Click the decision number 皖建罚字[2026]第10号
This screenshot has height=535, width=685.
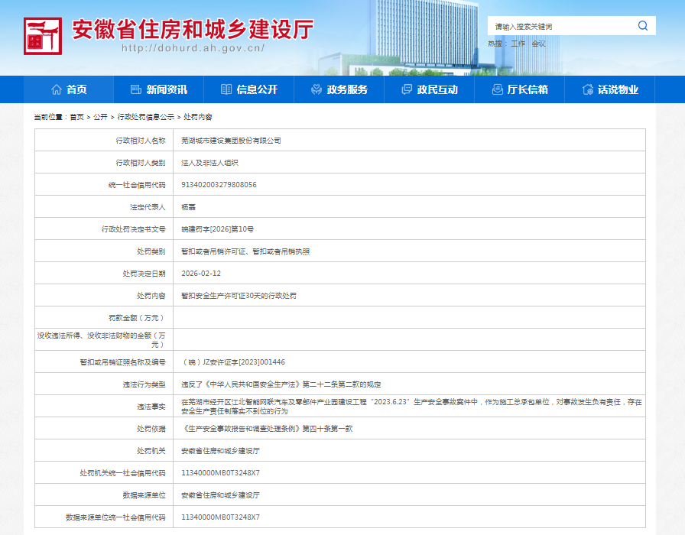[217, 229]
